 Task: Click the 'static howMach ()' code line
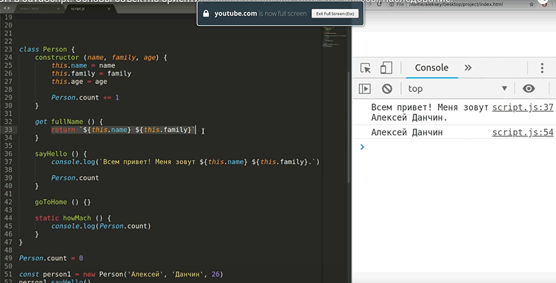[73, 218]
